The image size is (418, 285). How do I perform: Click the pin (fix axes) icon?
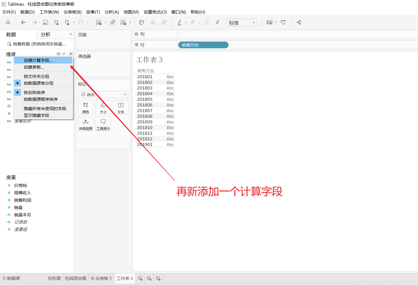[217, 22]
